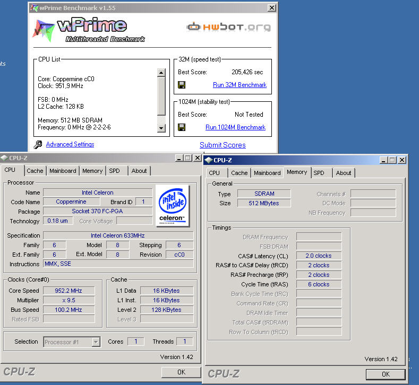Select Memory tab in right CPU-Z window
Screen dimensions: 419x385
coord(297,172)
